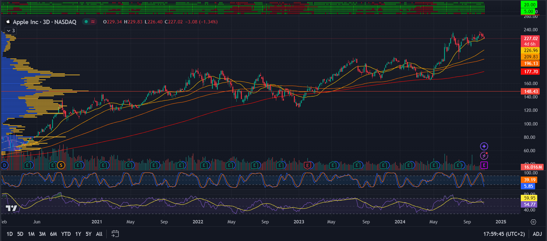Click the 2024 label on time axis
Image resolution: width=547 pixels, height=241 pixels.
pyautogui.click(x=400, y=222)
